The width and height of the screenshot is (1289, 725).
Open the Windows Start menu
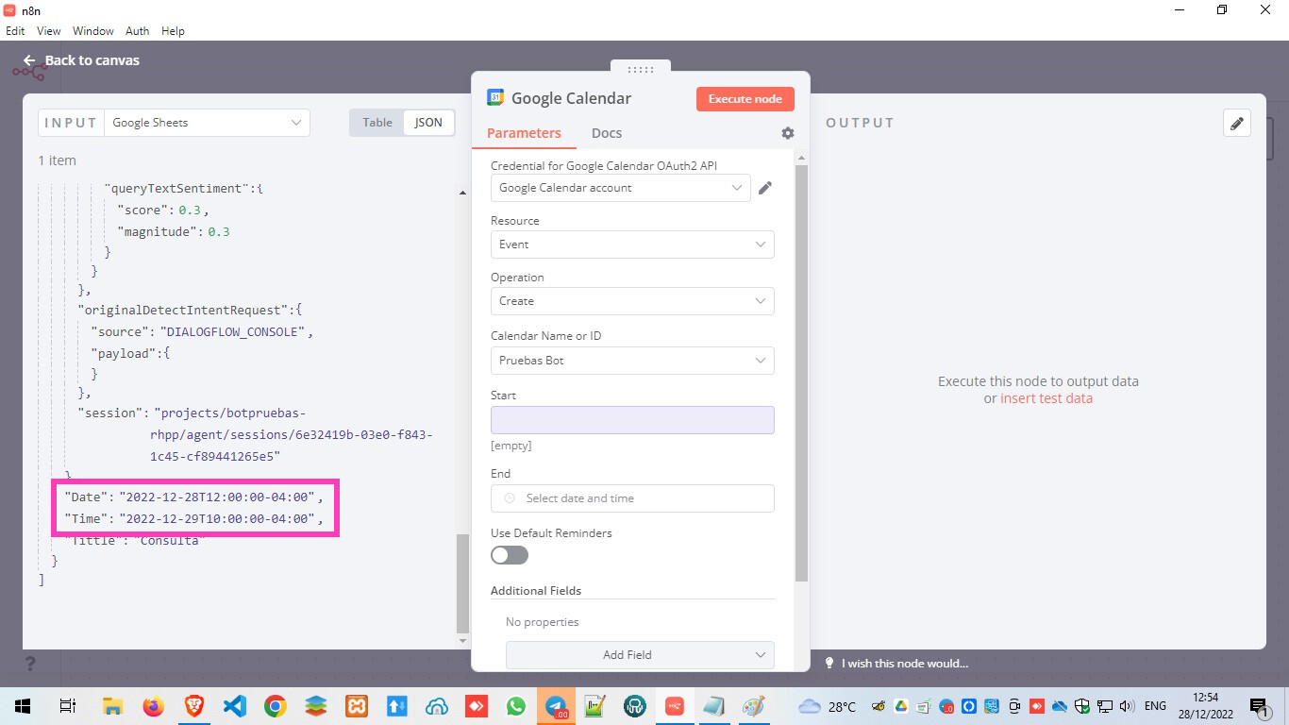coord(22,706)
